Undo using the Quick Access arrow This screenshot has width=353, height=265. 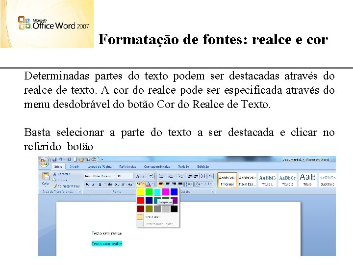pyautogui.click(x=60, y=159)
